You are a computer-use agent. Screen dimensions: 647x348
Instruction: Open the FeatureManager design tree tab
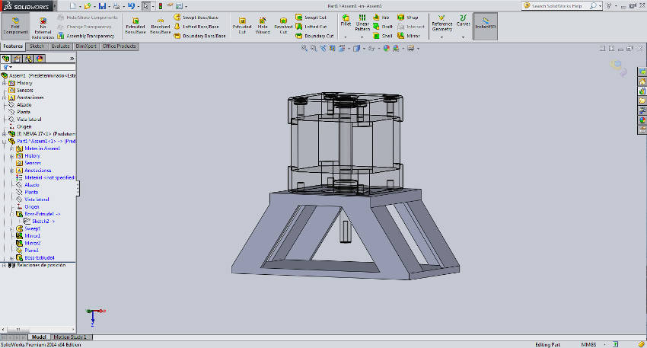(6, 59)
